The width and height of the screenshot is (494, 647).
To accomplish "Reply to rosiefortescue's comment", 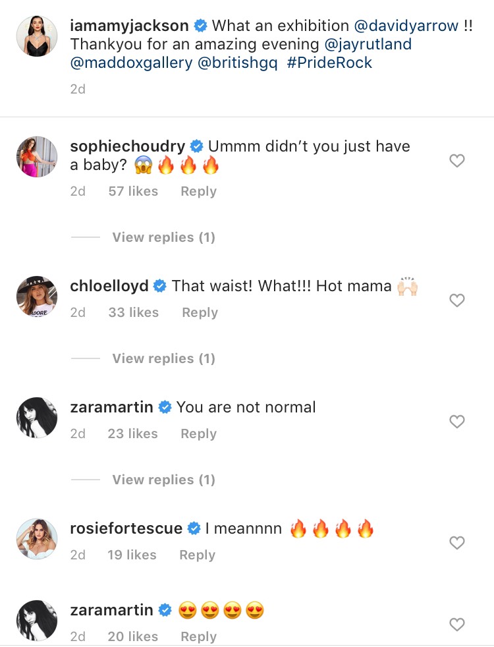I will [196, 555].
